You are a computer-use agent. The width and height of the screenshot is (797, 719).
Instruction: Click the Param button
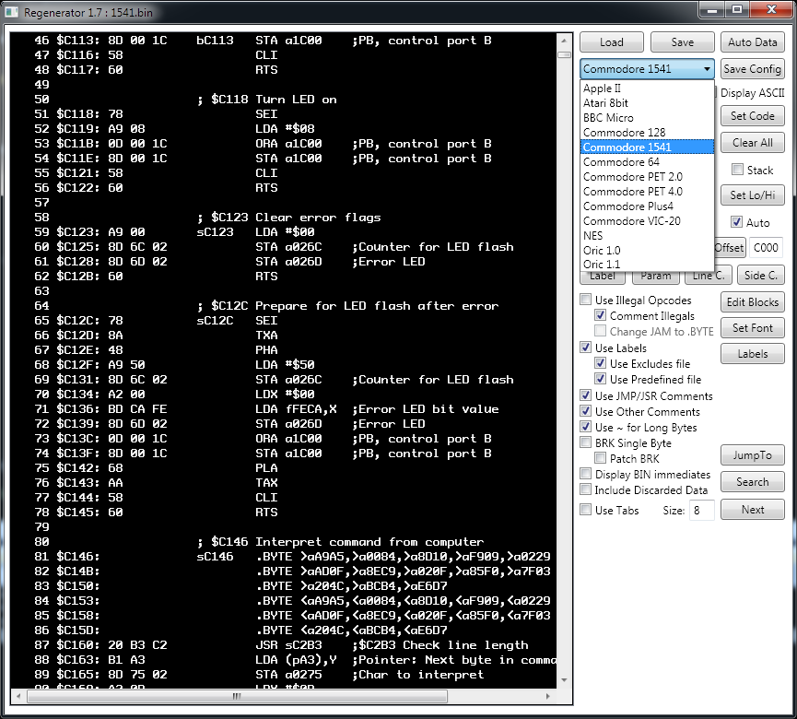coord(655,276)
